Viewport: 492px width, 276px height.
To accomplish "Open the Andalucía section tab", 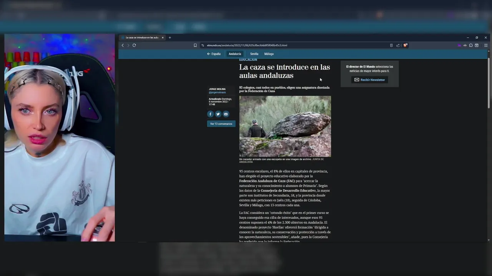I will pyautogui.click(x=235, y=54).
